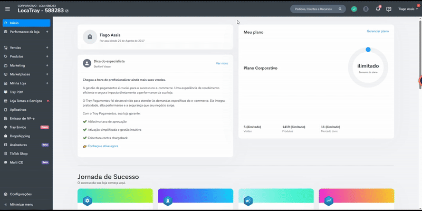This screenshot has height=211, width=422.
Task: Click the Novo badge on Tray Envios
Action: (x=44, y=127)
